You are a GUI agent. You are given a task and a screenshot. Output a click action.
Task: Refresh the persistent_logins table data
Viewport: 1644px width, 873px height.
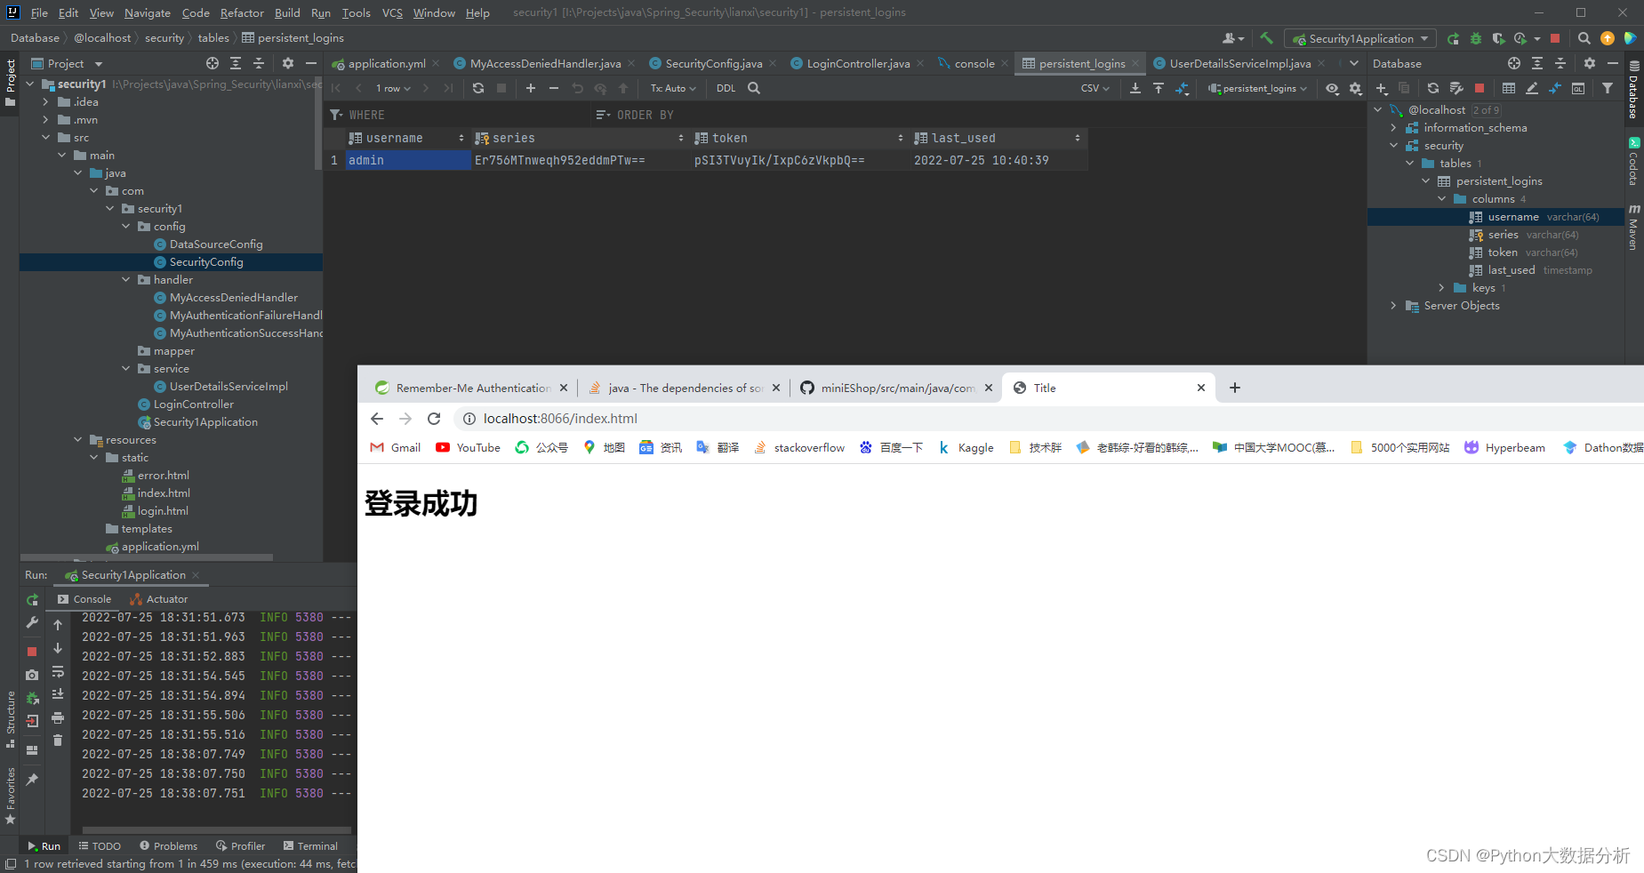478,88
